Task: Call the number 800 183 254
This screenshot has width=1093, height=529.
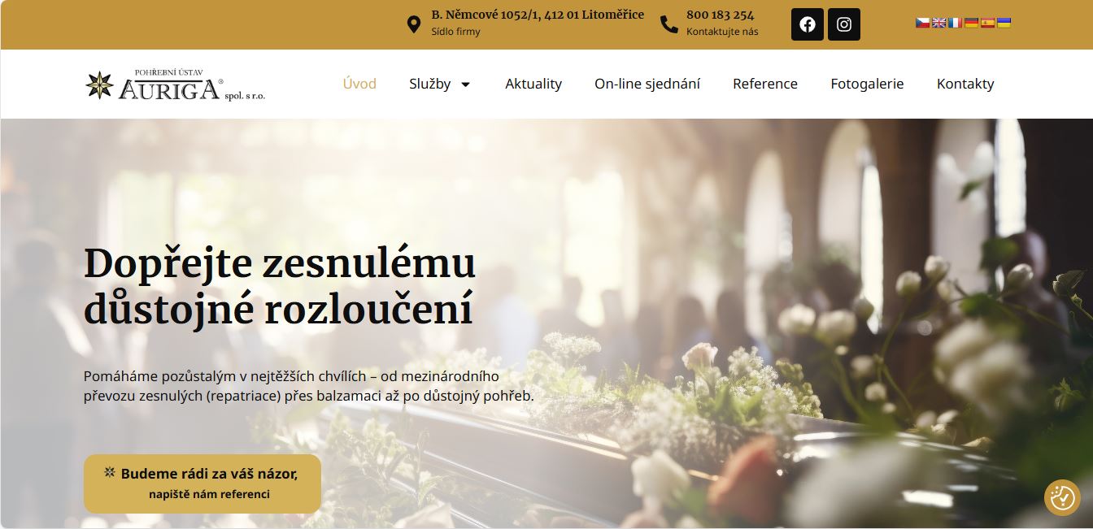Action: tap(720, 15)
